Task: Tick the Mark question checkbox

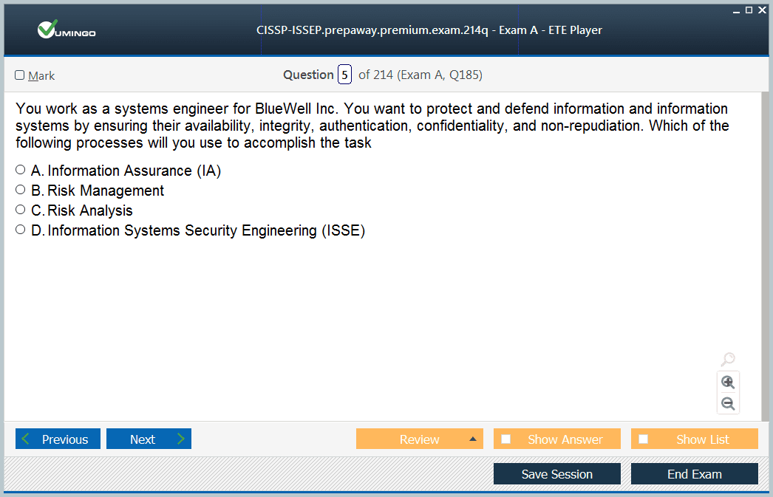Action: [x=20, y=75]
